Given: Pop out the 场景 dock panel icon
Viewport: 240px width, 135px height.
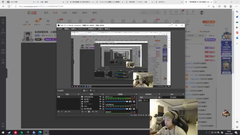Looking at the screenshot, I should 79,94.
